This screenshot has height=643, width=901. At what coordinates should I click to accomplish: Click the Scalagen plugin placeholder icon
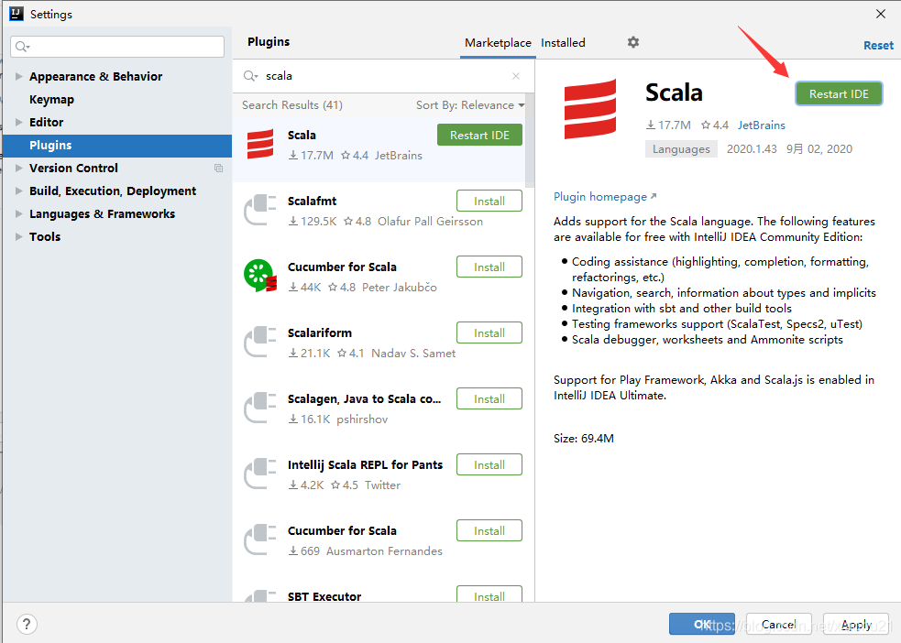pyautogui.click(x=260, y=408)
